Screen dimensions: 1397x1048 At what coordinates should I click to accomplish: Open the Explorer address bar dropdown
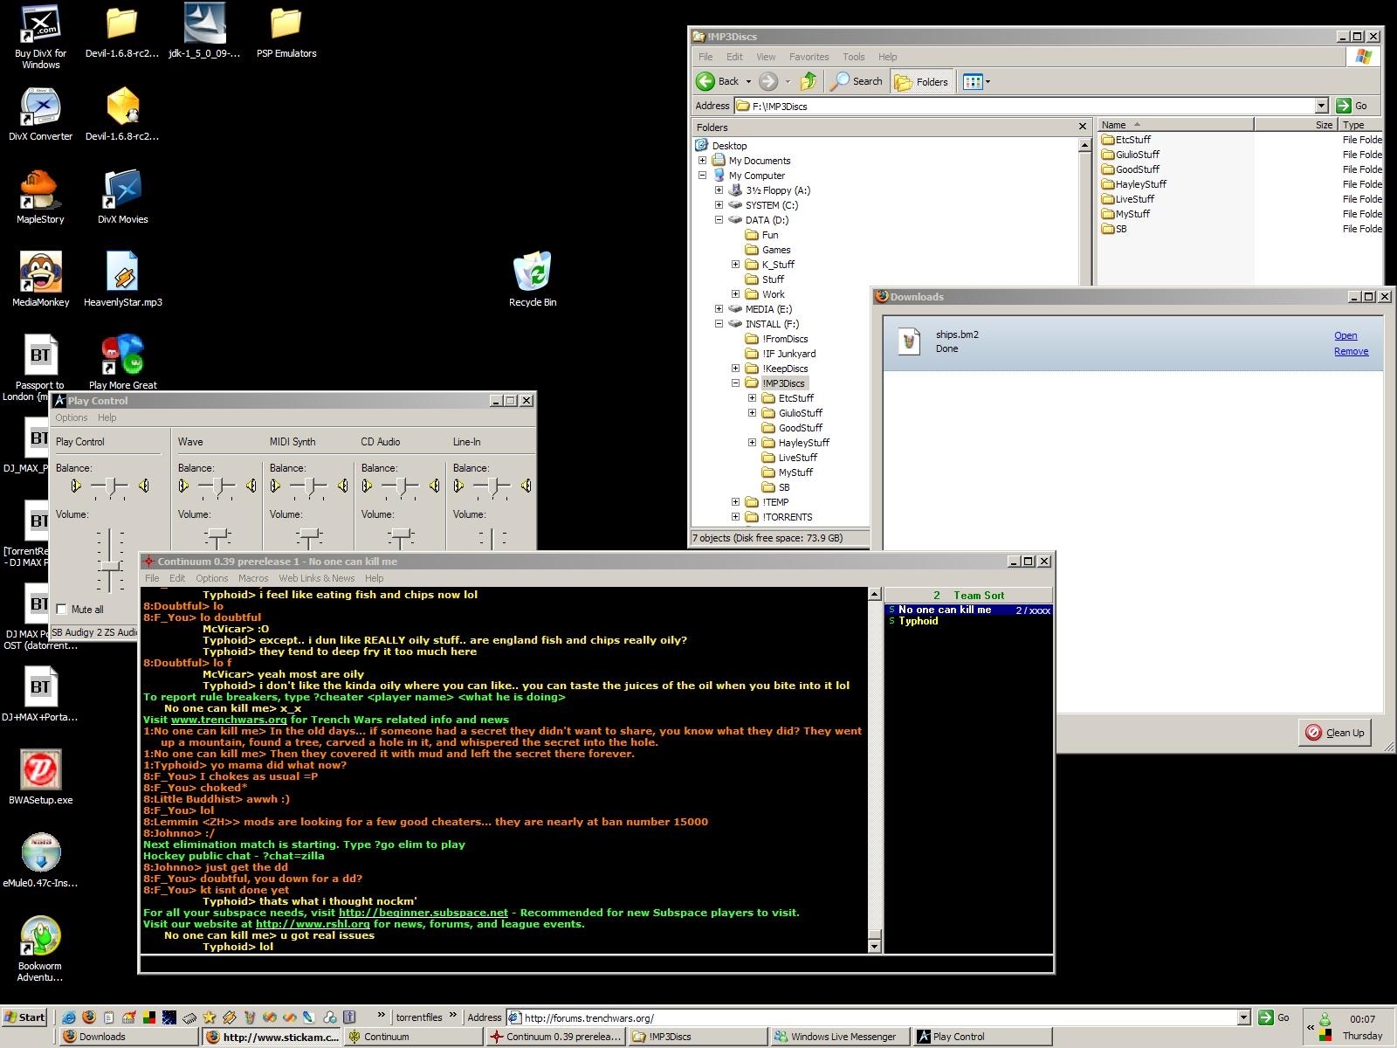click(1321, 106)
